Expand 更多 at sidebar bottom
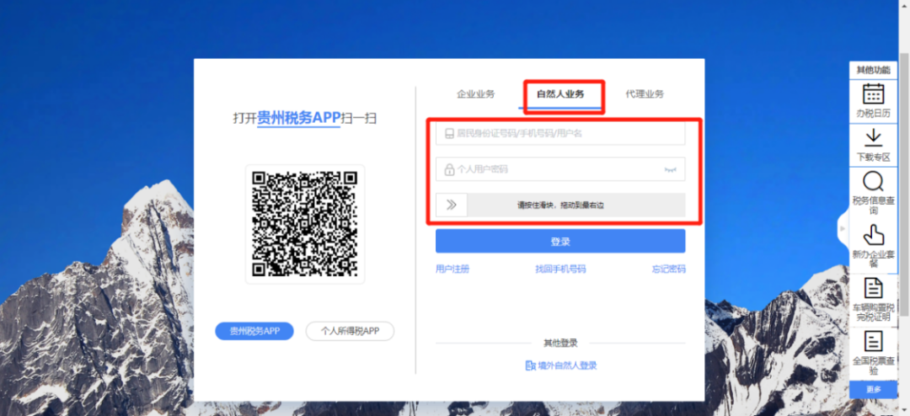Viewport: 910px width, 416px height. click(873, 389)
